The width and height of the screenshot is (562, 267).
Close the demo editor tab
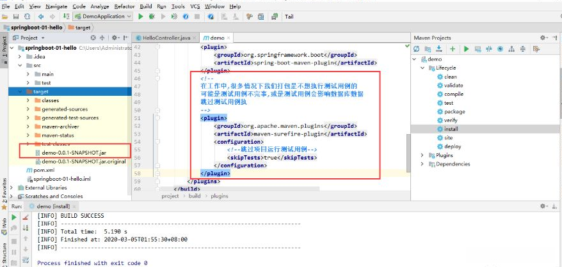(229, 38)
